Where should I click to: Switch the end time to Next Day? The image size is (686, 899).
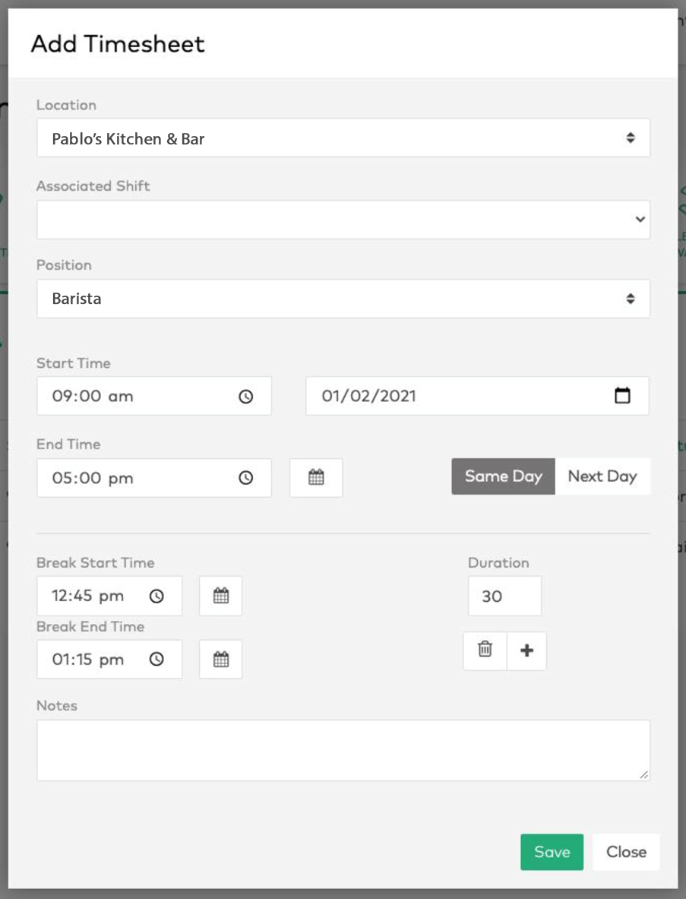pos(602,476)
